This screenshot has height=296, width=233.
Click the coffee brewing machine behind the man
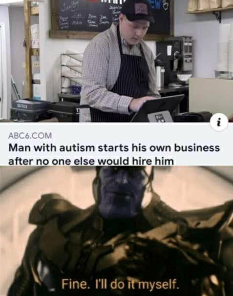coord(175,59)
